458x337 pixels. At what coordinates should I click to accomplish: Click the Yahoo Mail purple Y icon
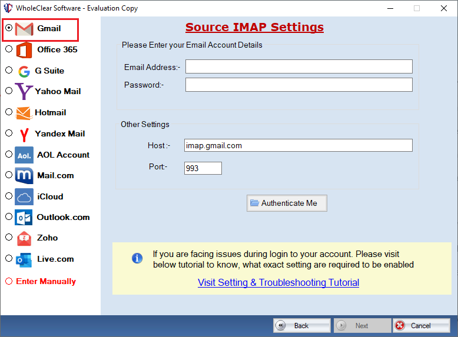click(x=24, y=91)
